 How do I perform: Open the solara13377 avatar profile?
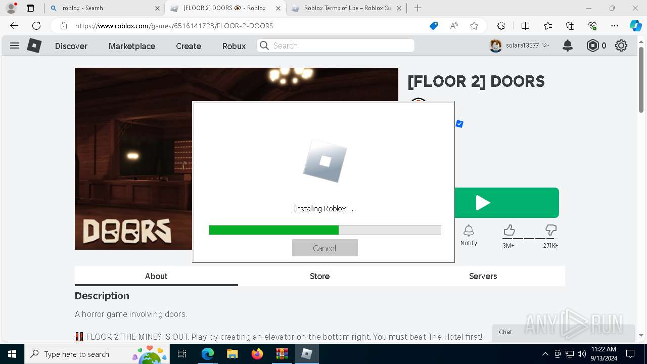point(495,45)
